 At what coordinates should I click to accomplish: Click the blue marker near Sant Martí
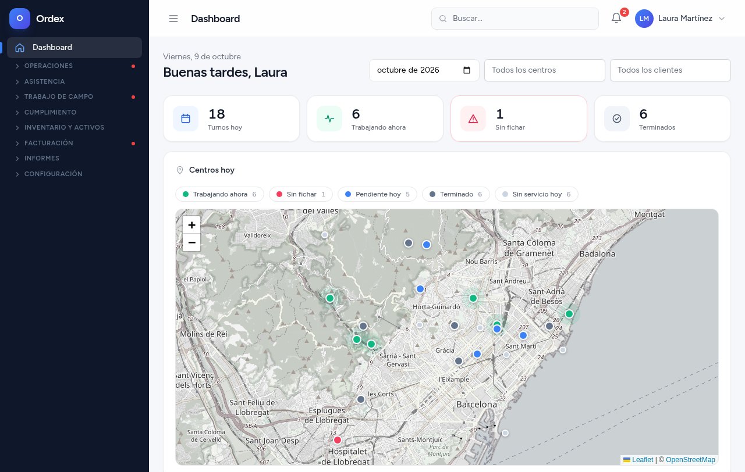point(523,335)
